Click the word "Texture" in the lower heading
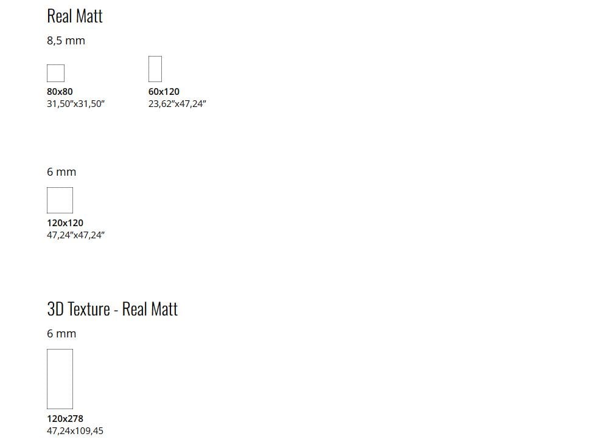 (89, 309)
